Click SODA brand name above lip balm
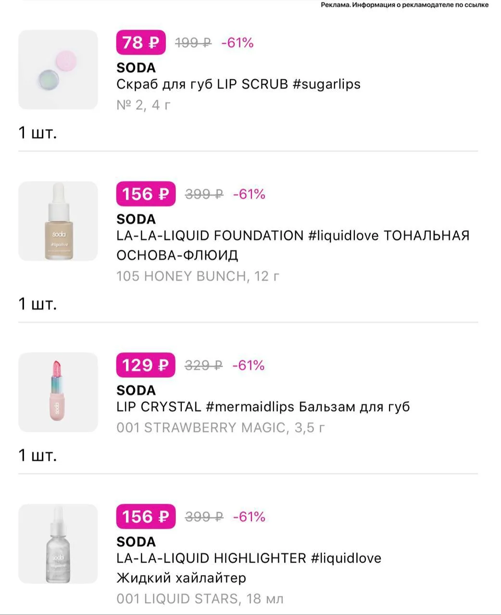 coord(136,390)
